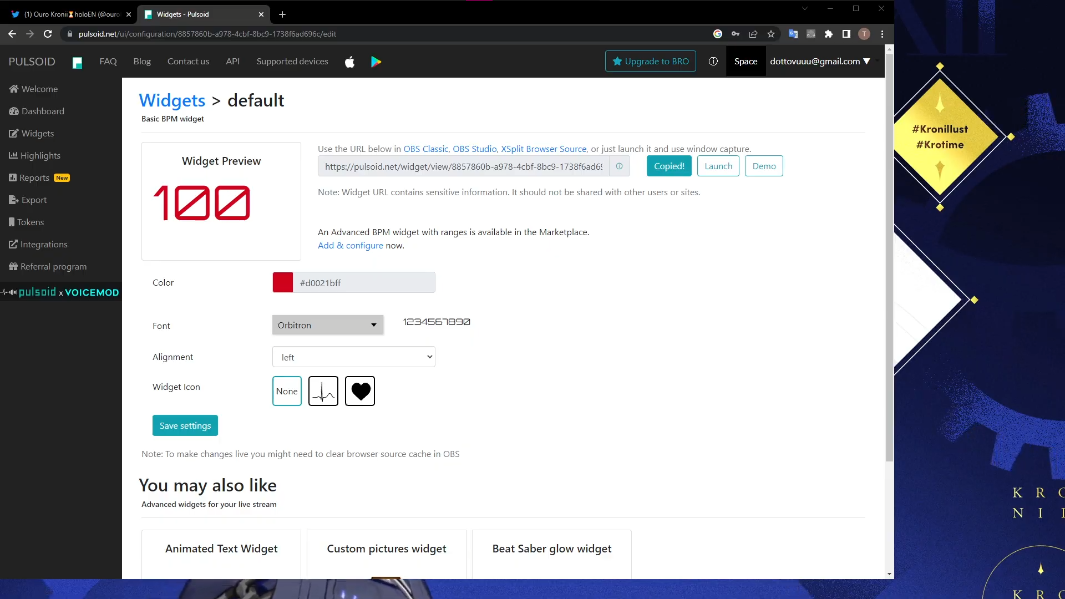This screenshot has height=599, width=1065.
Task: Click the share page icon in address bar
Action: coord(753,34)
